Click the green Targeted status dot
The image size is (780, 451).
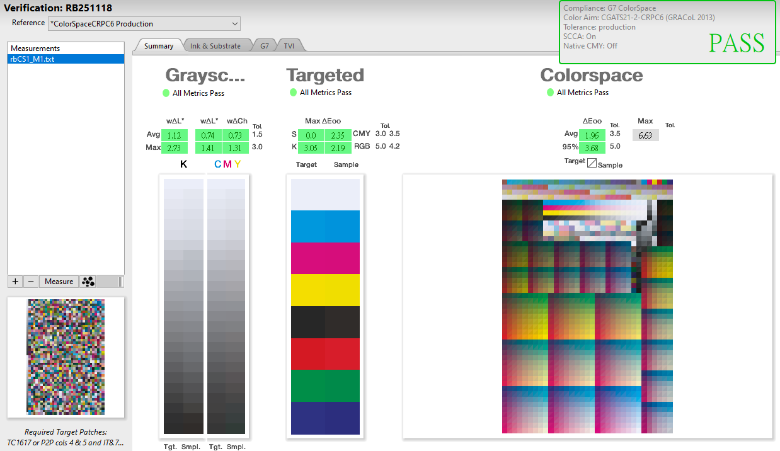pos(293,93)
